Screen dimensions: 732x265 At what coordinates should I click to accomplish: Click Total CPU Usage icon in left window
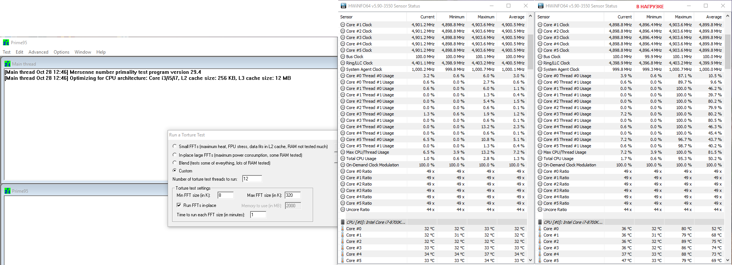click(343, 159)
